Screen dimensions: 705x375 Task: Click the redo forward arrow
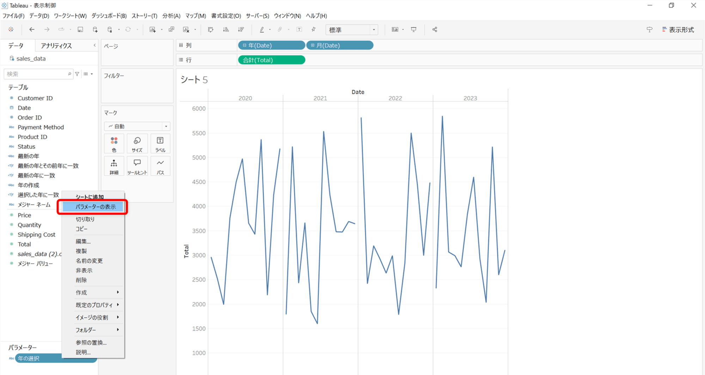(47, 30)
